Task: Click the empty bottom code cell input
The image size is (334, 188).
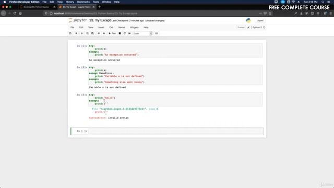Action: 176,131
